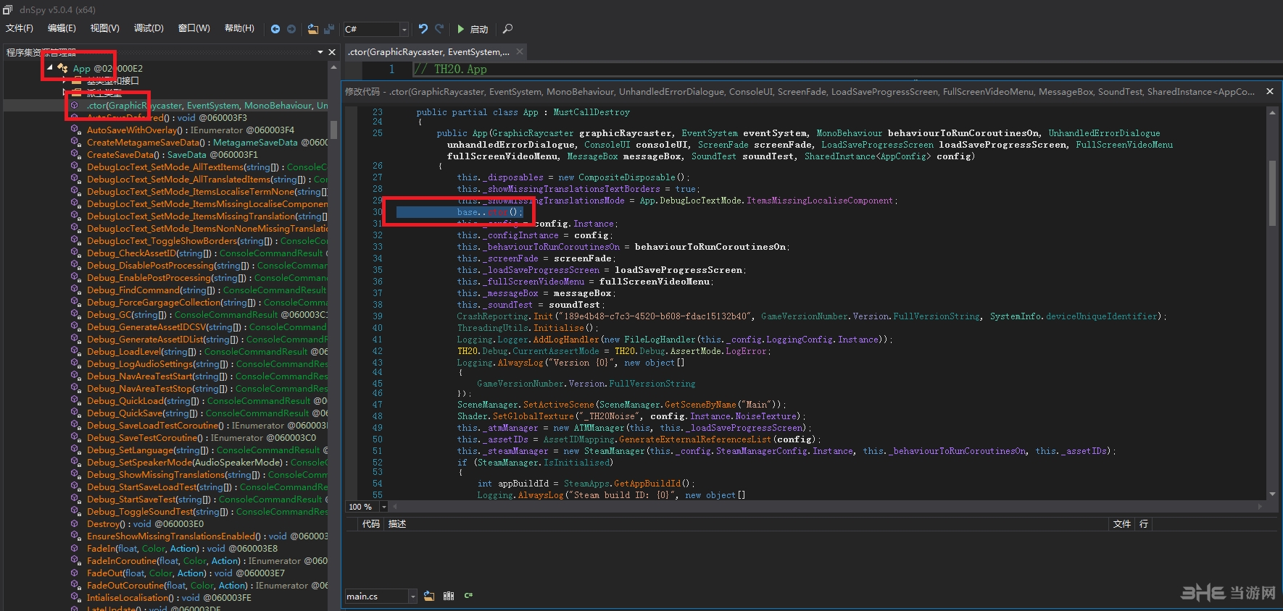Open the 帮助(H) menu
1283x611 pixels.
(x=239, y=28)
